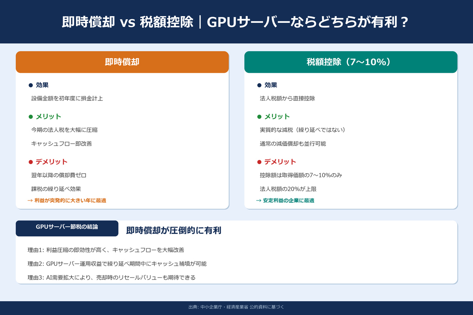Image resolution: width=473 pixels, height=315 pixels.
Task: Click the orange arrow before 利益が突発的に大きい年に最適
Action: point(30,200)
